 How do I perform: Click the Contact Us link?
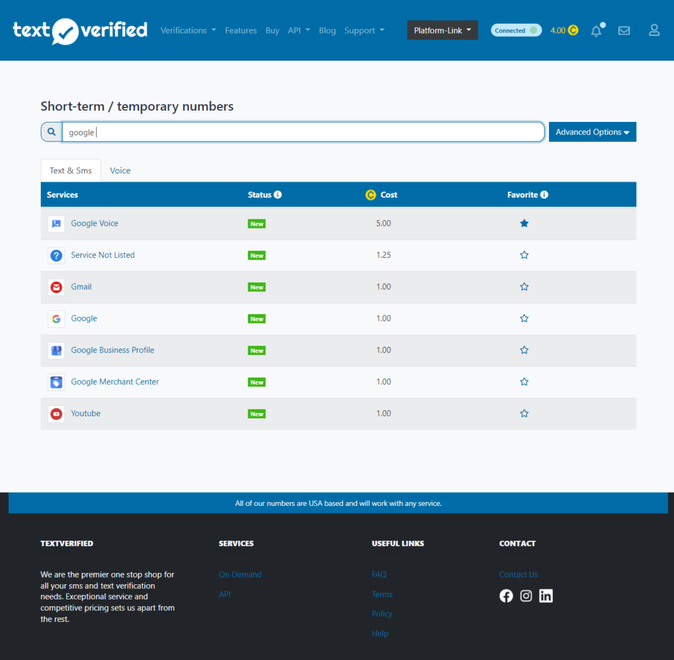519,574
